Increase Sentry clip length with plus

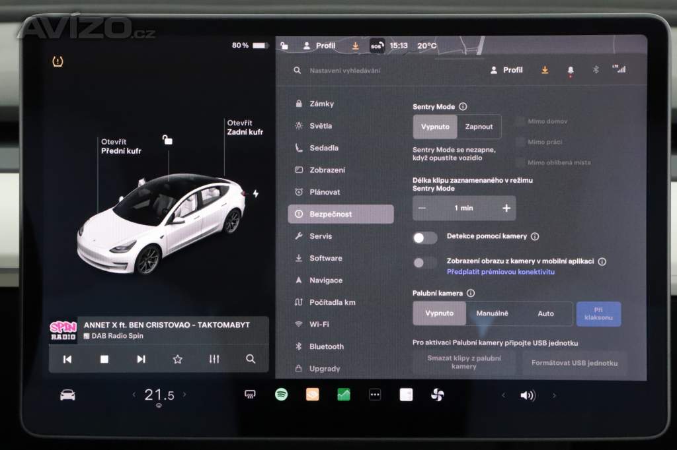(506, 208)
